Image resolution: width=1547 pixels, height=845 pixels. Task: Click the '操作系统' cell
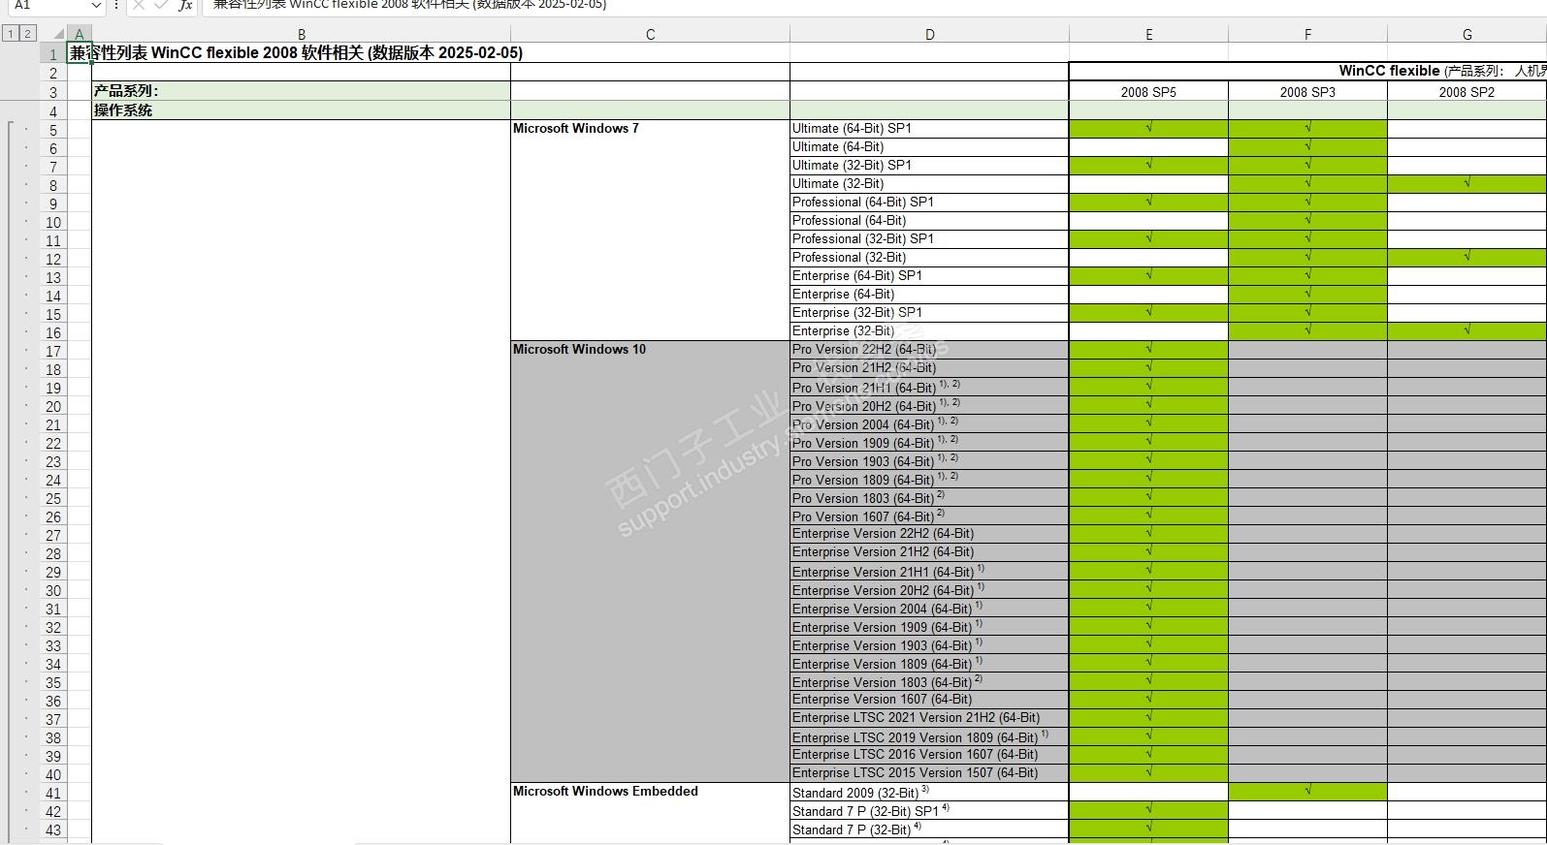point(301,110)
